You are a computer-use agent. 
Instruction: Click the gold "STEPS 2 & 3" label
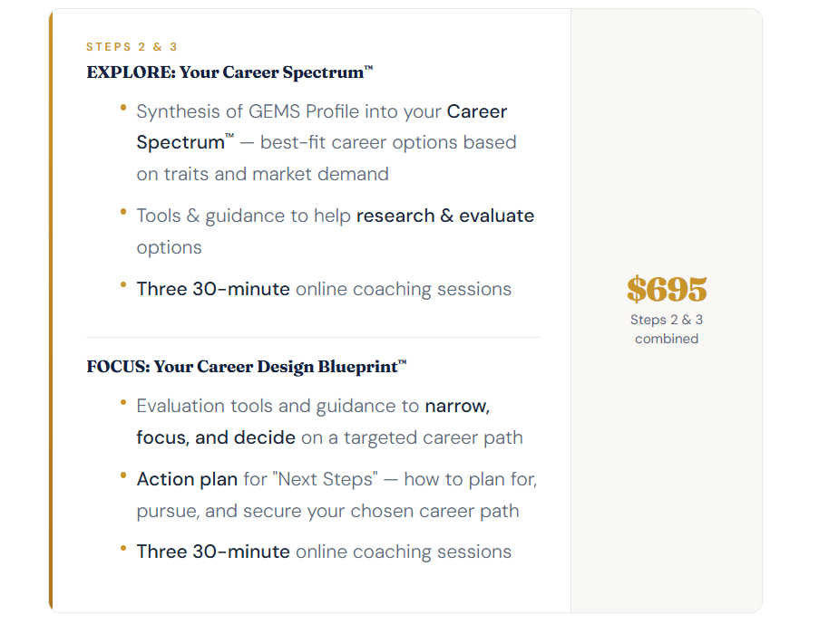tap(132, 47)
